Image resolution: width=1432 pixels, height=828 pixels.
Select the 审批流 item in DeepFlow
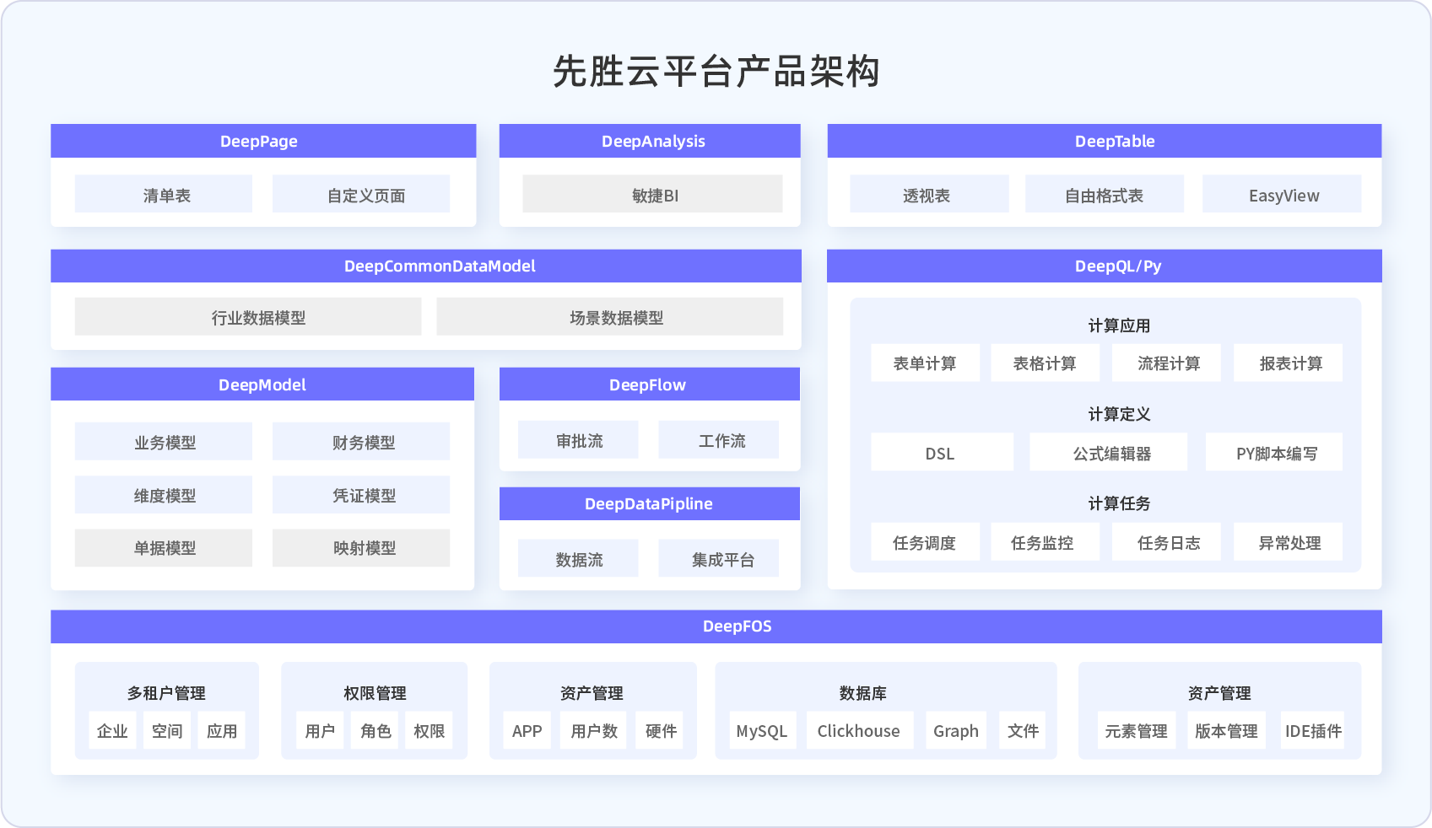click(578, 440)
